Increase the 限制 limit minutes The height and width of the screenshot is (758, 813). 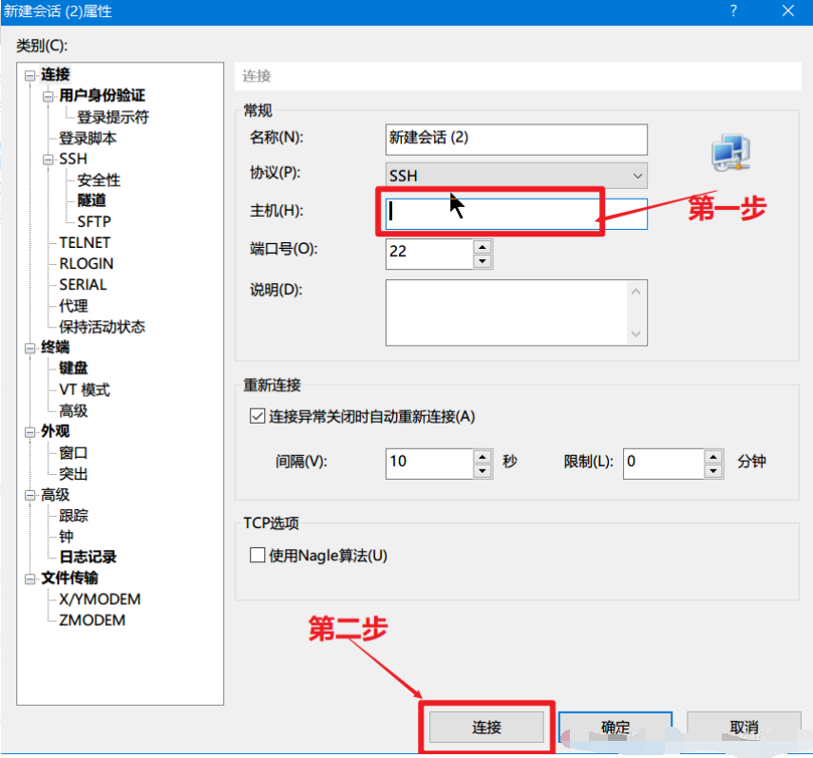pos(714,457)
